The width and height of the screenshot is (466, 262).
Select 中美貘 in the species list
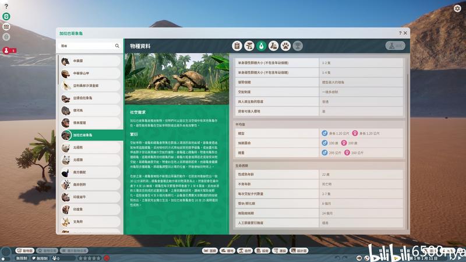coord(90,61)
